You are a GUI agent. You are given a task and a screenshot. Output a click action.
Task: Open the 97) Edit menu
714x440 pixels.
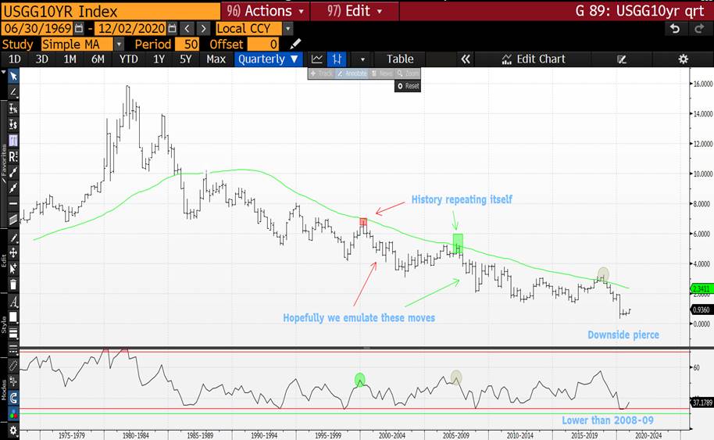click(355, 11)
